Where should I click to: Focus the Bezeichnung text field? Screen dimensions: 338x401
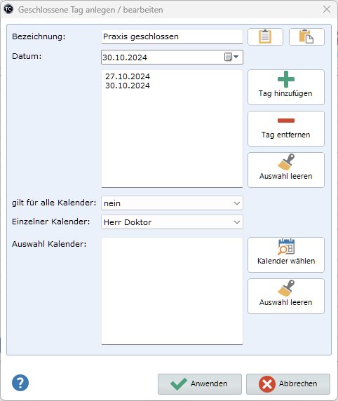click(172, 37)
